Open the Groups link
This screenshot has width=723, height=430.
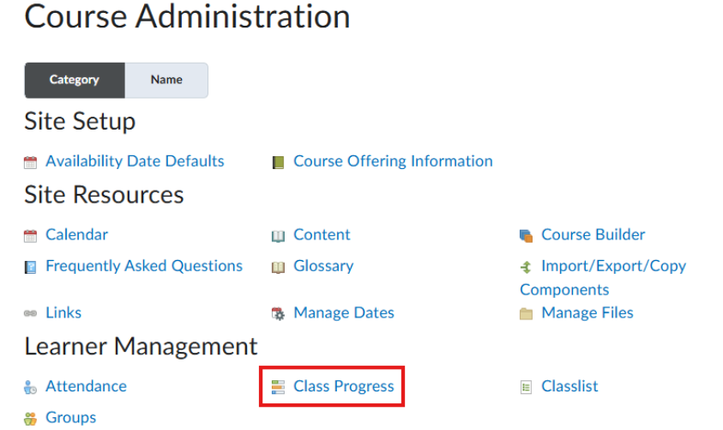tap(70, 418)
